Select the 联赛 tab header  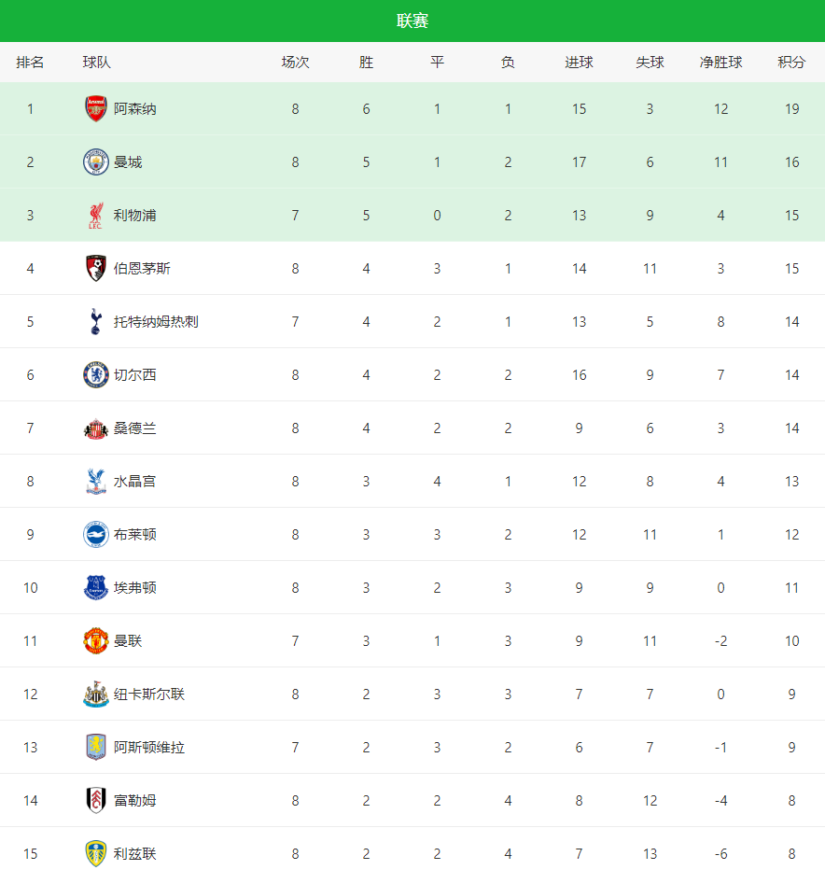coord(412,21)
